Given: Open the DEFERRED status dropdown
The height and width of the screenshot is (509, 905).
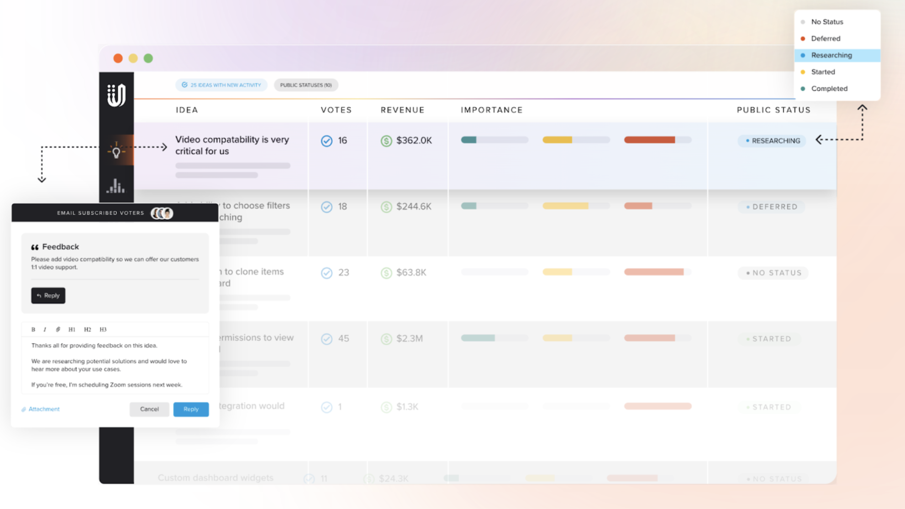Looking at the screenshot, I should tap(772, 207).
